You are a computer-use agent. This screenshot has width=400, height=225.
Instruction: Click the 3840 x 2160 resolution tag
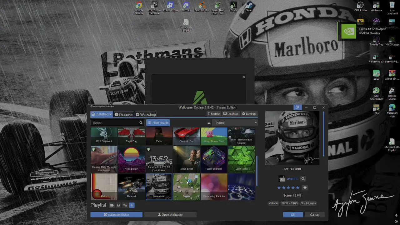coord(289,203)
